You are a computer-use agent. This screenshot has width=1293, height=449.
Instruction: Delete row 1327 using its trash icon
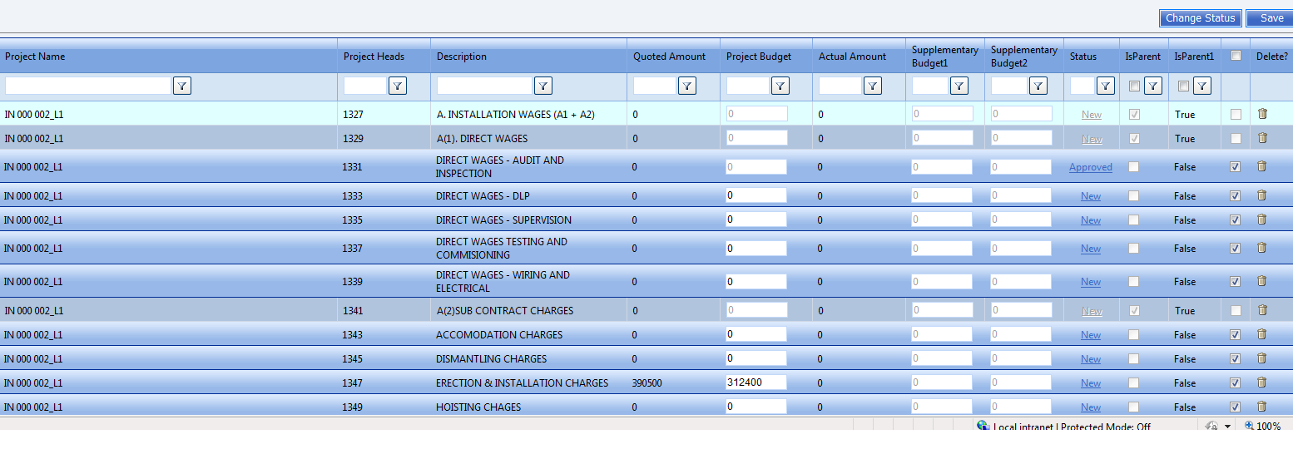(1262, 114)
